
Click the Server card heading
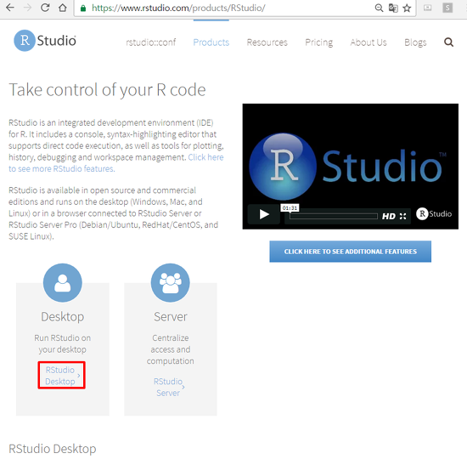[x=171, y=317]
